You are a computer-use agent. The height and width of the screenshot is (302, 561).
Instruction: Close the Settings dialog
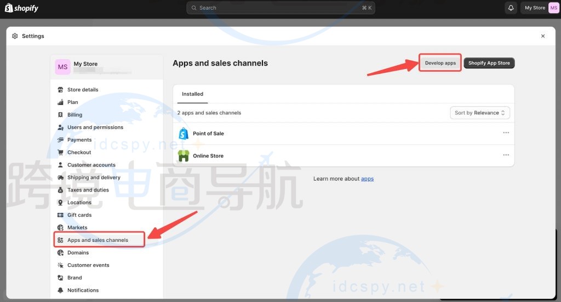[543, 36]
